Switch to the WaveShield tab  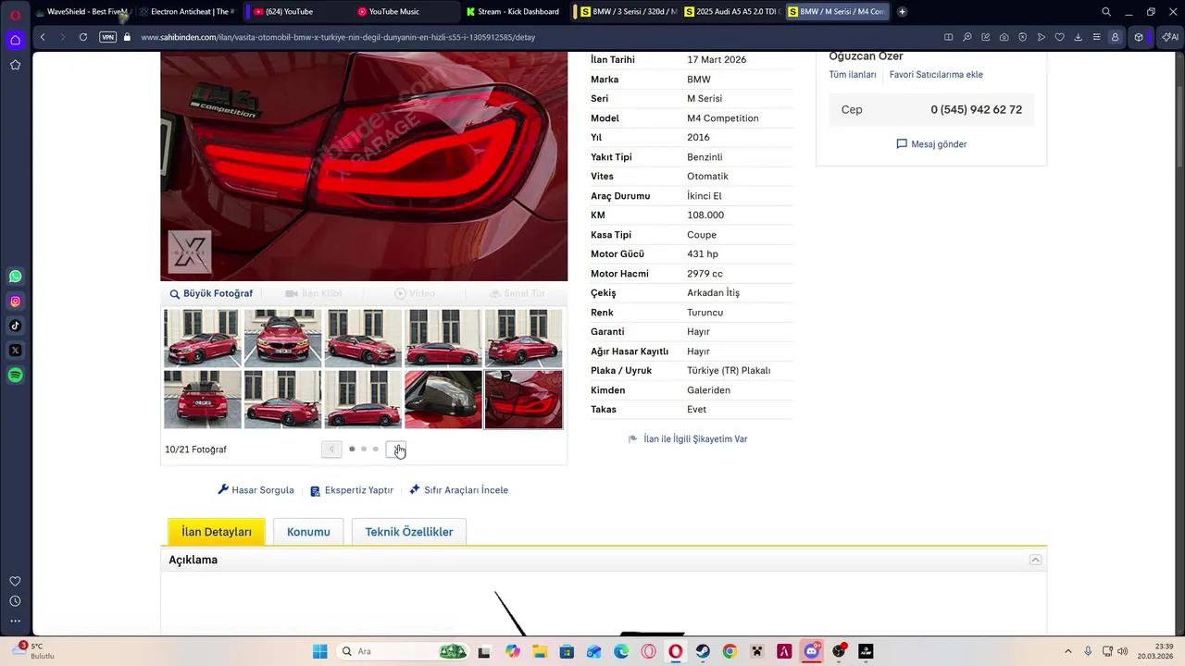tap(81, 12)
